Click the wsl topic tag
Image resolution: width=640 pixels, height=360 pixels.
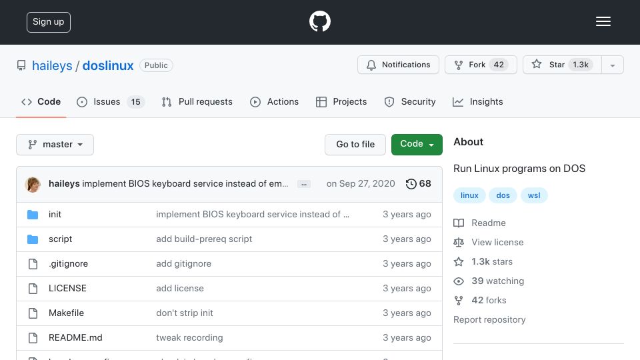[x=534, y=195]
